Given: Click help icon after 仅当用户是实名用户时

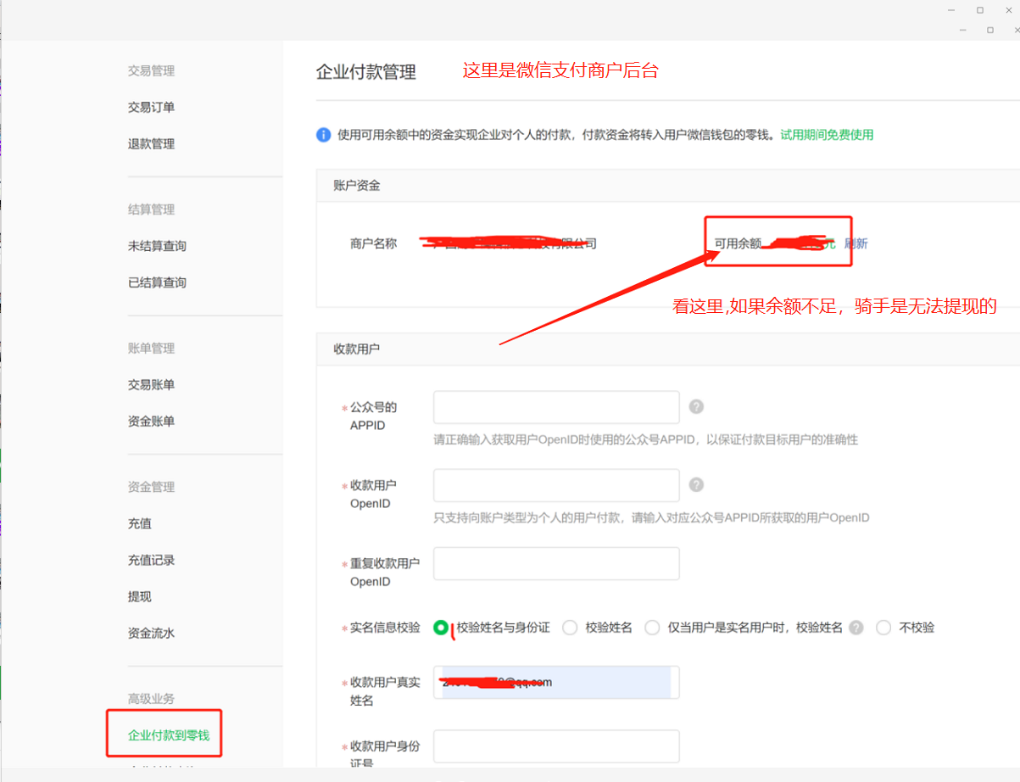Looking at the screenshot, I should click(x=856, y=628).
